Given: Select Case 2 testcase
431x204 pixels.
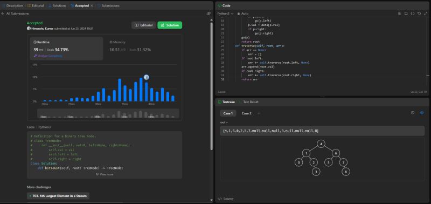Looking at the screenshot, I should click(246, 113).
